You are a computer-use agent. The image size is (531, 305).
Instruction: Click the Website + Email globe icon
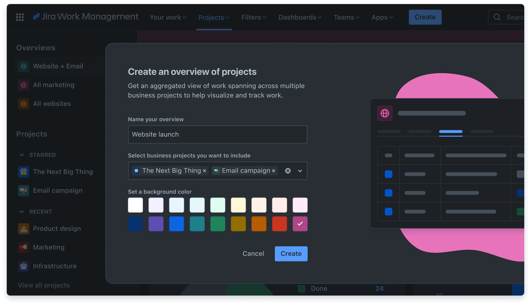tap(24, 66)
